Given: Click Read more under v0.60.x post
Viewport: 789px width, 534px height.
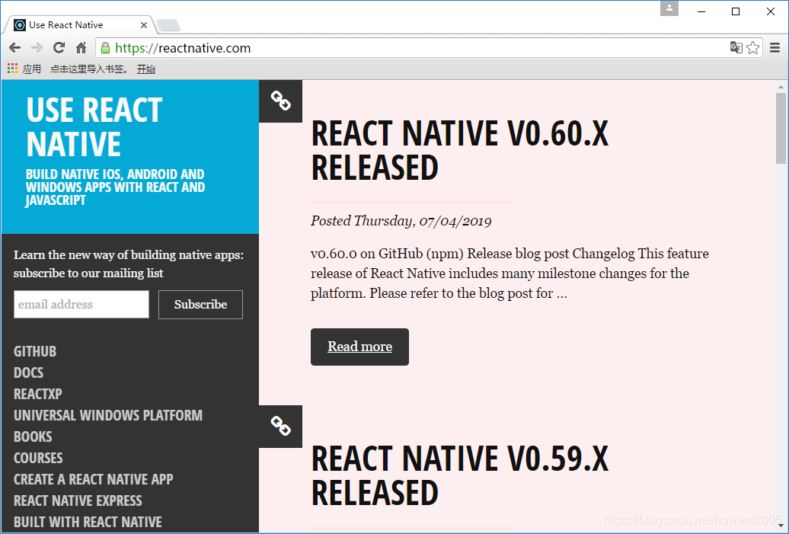Looking at the screenshot, I should (x=359, y=347).
